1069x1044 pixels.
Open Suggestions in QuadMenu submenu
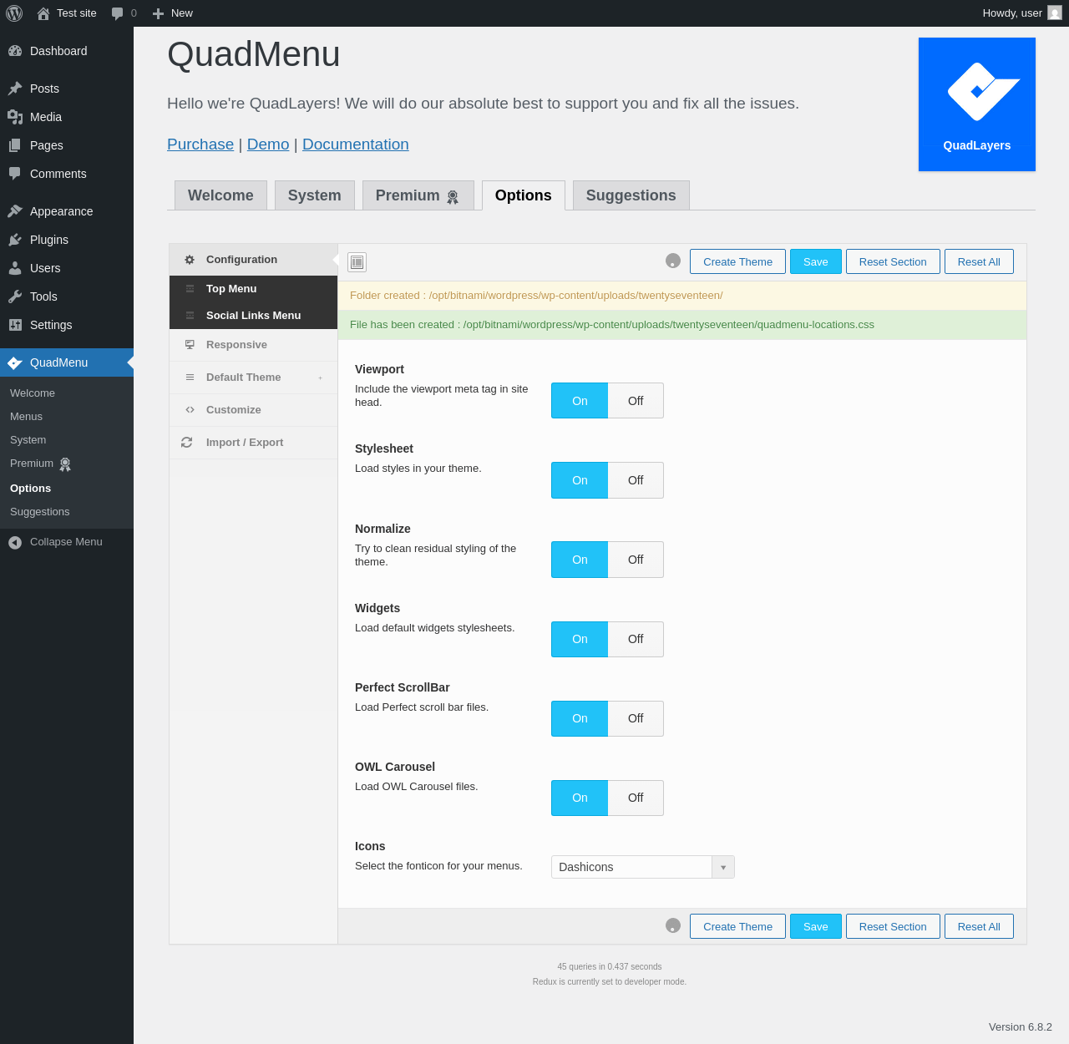[39, 512]
